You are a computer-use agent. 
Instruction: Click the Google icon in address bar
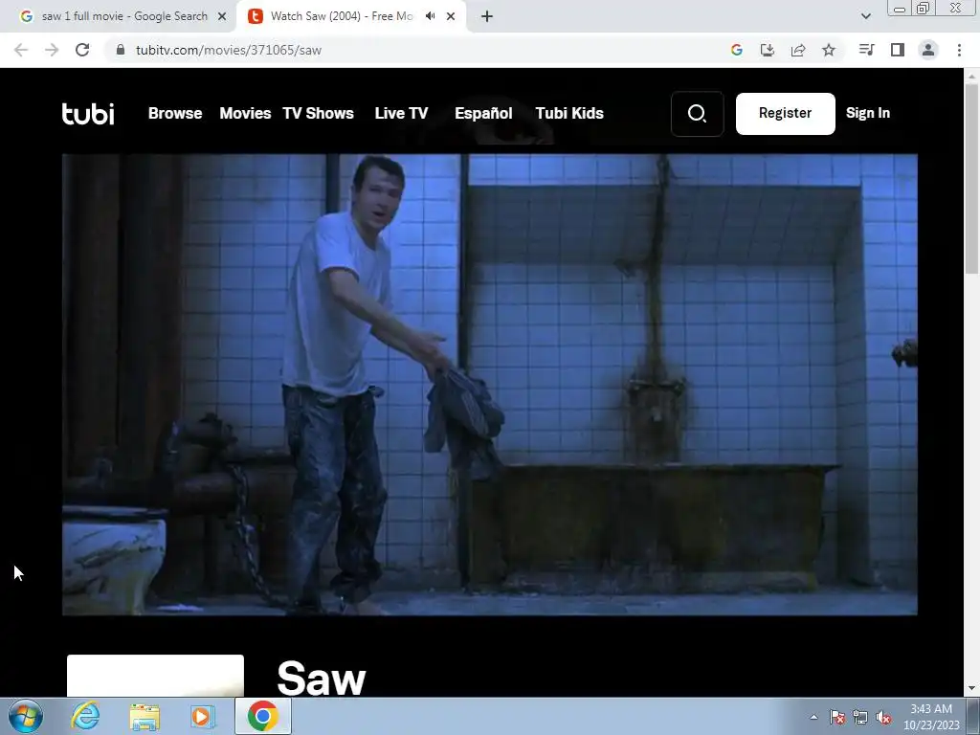point(737,50)
